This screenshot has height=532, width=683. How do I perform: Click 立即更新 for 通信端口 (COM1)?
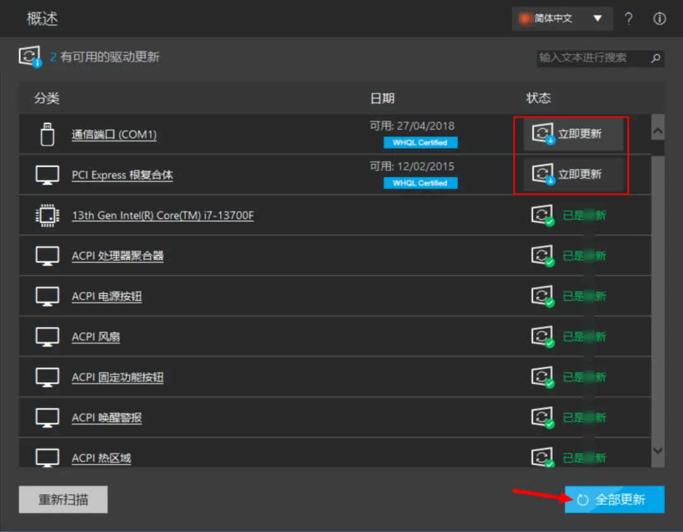point(572,133)
